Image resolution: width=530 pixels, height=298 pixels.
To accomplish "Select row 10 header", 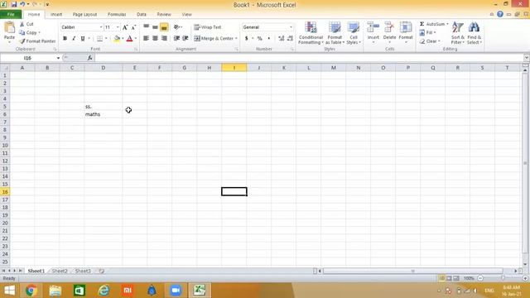I will point(5,146).
